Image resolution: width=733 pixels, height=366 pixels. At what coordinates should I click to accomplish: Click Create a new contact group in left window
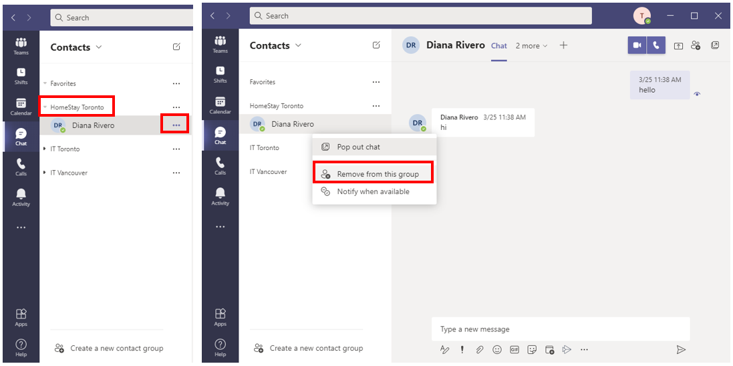click(109, 348)
